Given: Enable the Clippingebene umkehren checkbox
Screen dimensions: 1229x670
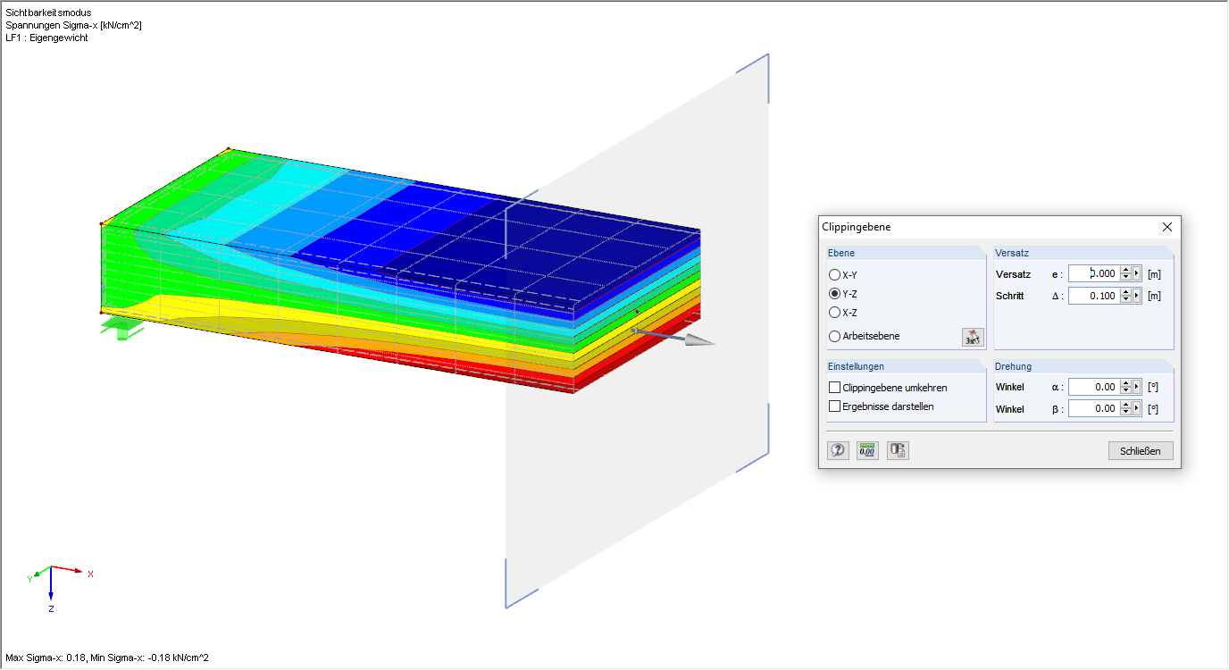Looking at the screenshot, I should 835,388.
